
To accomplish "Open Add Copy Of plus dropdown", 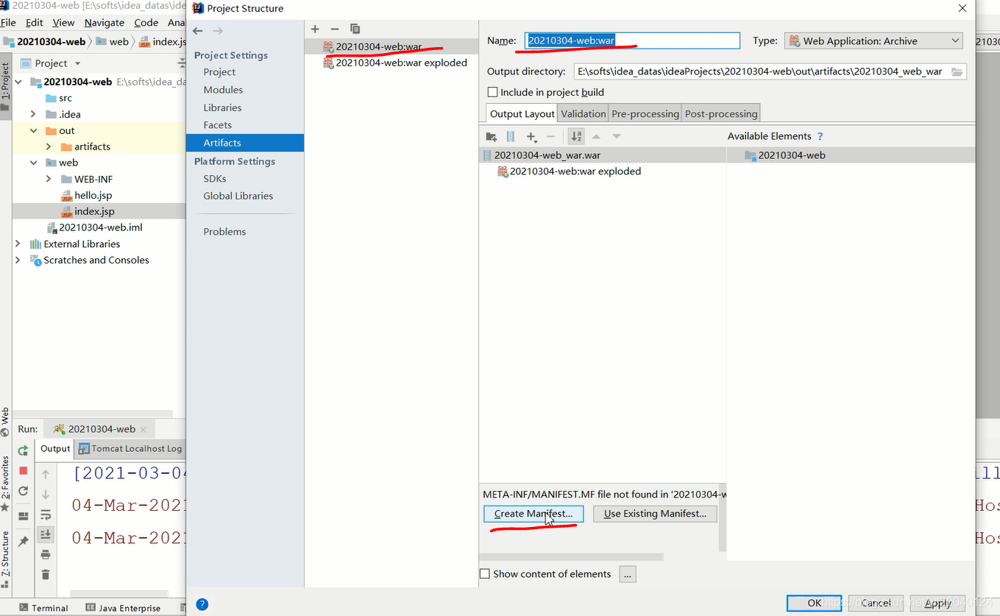I will [x=531, y=137].
